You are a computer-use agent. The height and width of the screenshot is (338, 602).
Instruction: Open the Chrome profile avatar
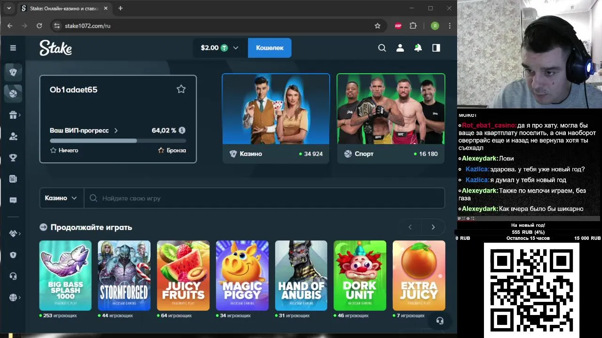pyautogui.click(x=435, y=26)
